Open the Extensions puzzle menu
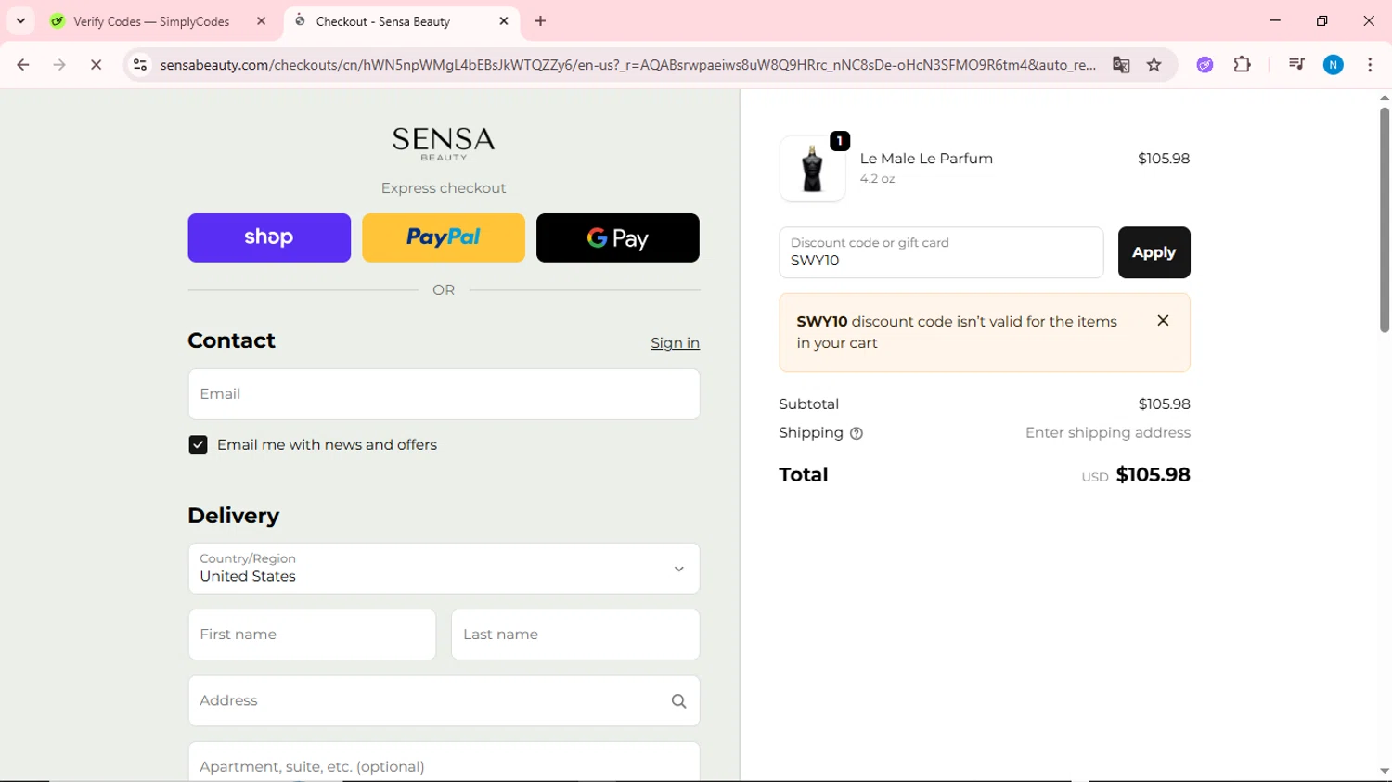The image size is (1392, 782). pyautogui.click(x=1243, y=65)
